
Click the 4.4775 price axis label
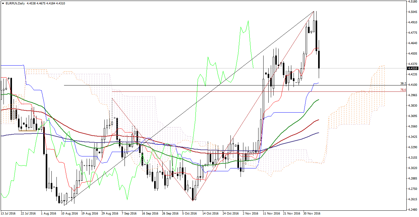pos(412,33)
